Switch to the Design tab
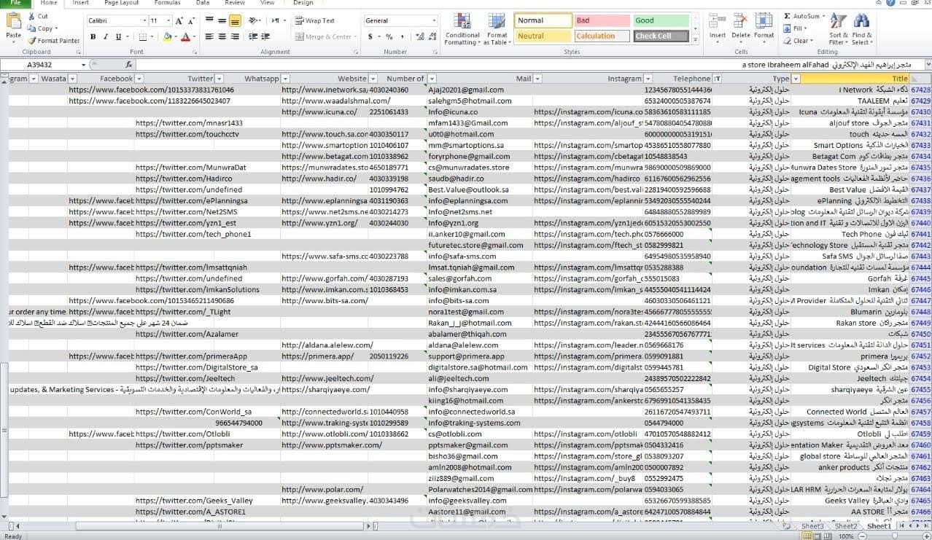 point(303,3)
